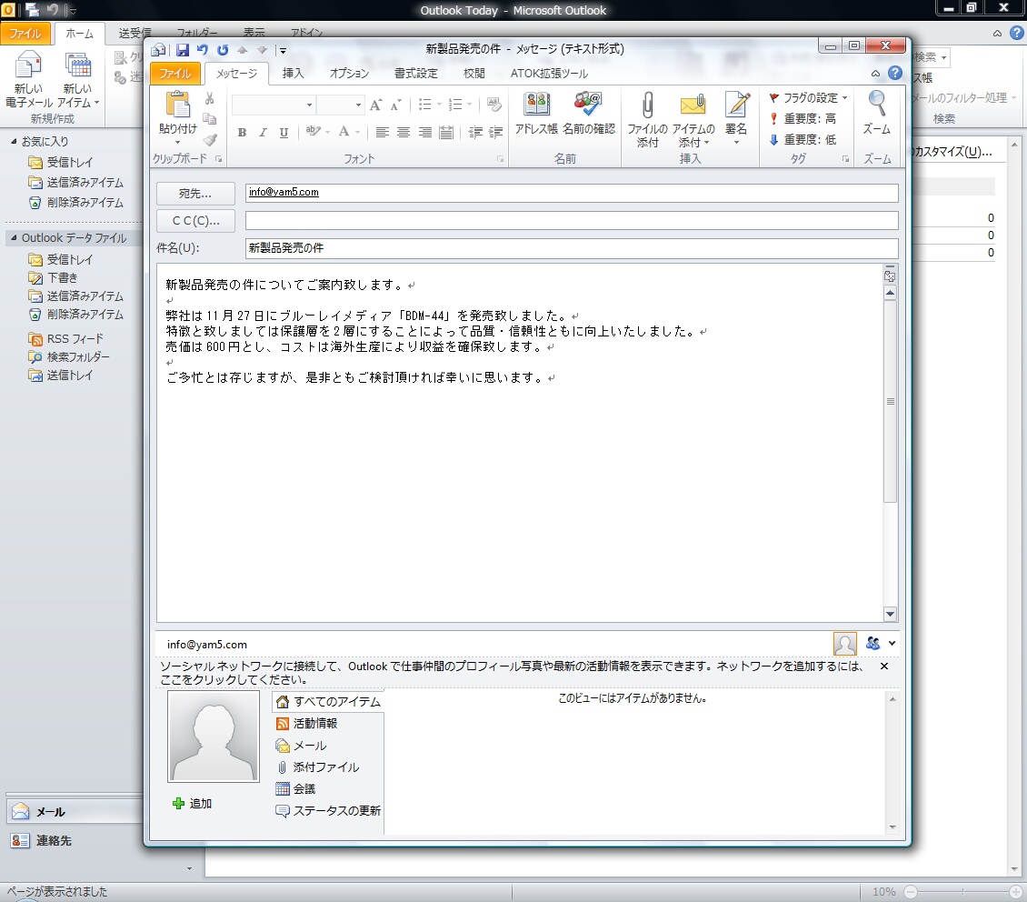1027x902 pixels.
Task: Click the Undo arrow in message toolbar
Action: (203, 50)
